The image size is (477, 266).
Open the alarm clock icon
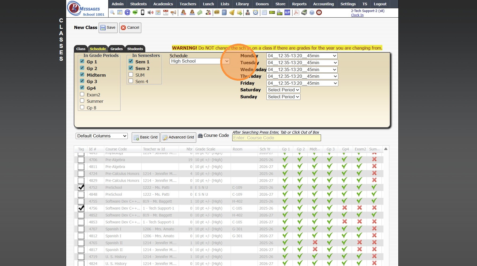coord(255,13)
